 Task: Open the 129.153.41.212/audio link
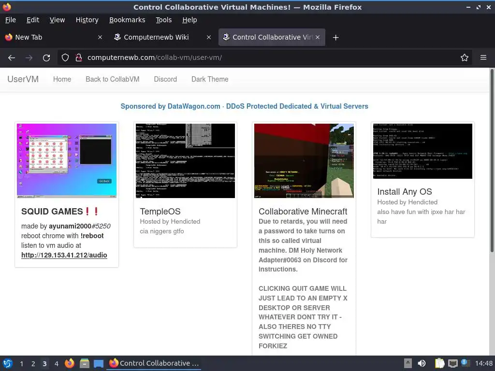coord(64,255)
